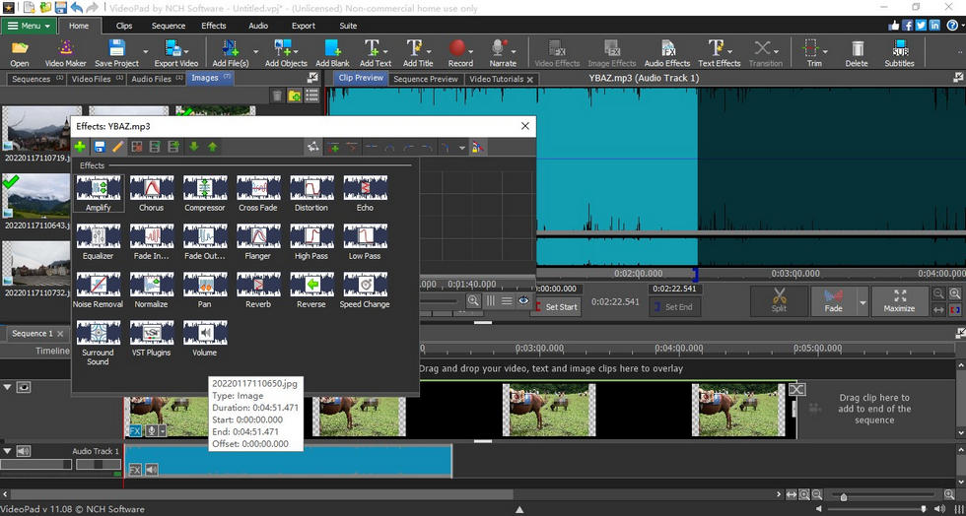This screenshot has height=516, width=966.
Task: Select the Amplify audio effect
Action: pos(99,193)
